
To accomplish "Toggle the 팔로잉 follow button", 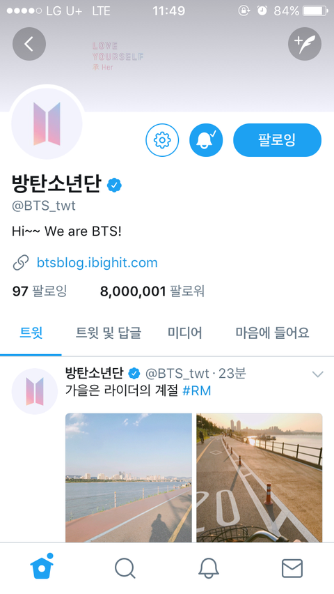I will (277, 140).
